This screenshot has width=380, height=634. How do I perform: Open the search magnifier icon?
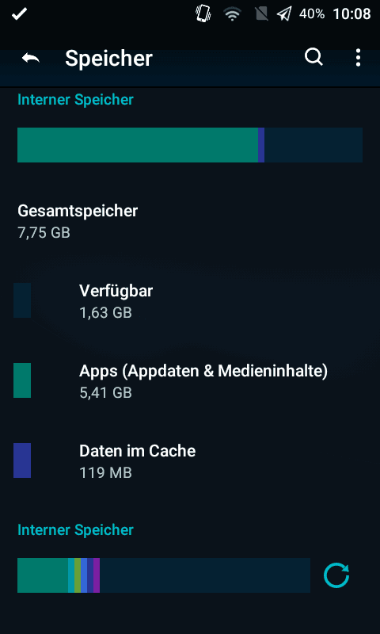[313, 58]
